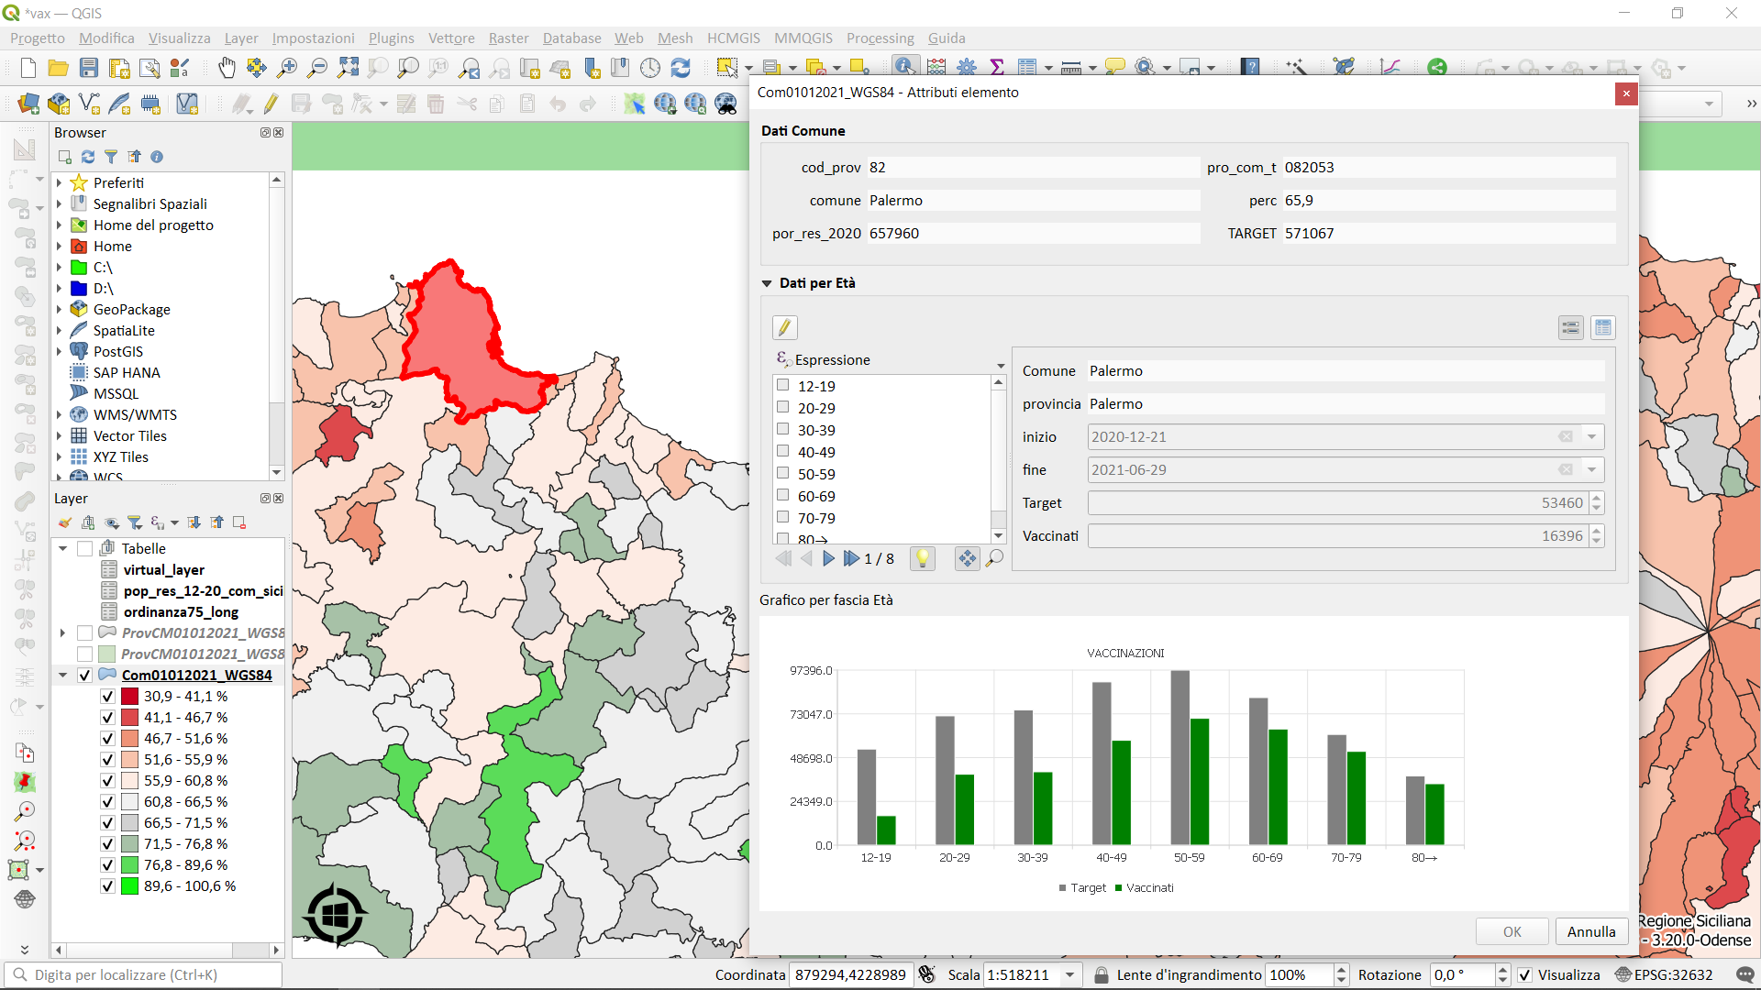The image size is (1761, 990).
Task: Click red swatch for 41,1 - 46,7 %
Action: pos(129,718)
